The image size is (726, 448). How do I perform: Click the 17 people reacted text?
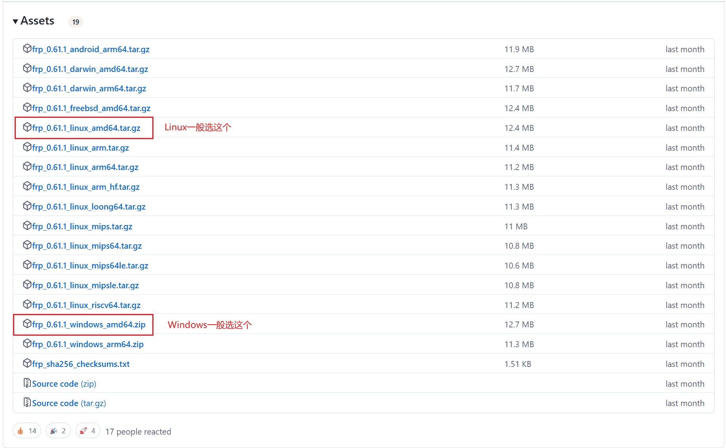pyautogui.click(x=138, y=432)
